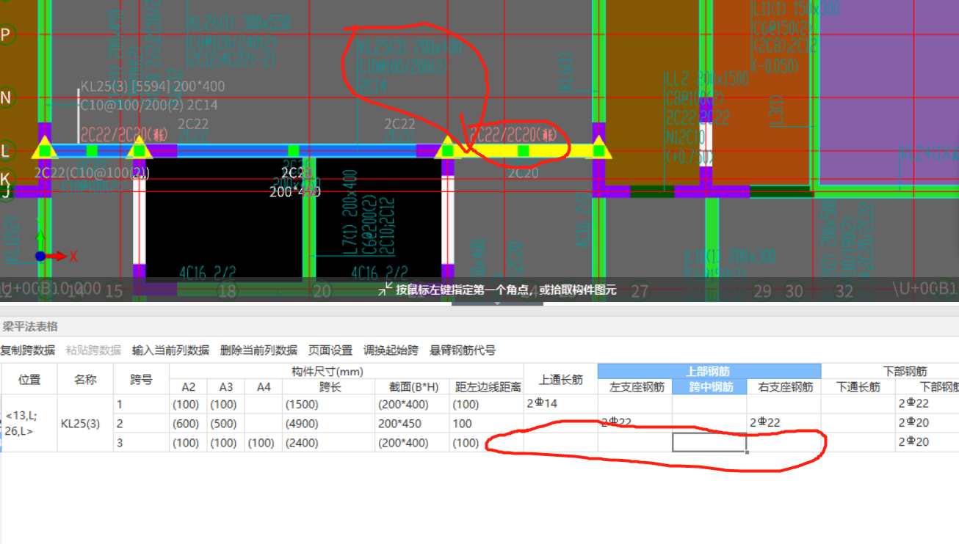Click the active mid-span rebar cell in span 3
Image resolution: width=959 pixels, height=544 pixels.
[x=710, y=443]
